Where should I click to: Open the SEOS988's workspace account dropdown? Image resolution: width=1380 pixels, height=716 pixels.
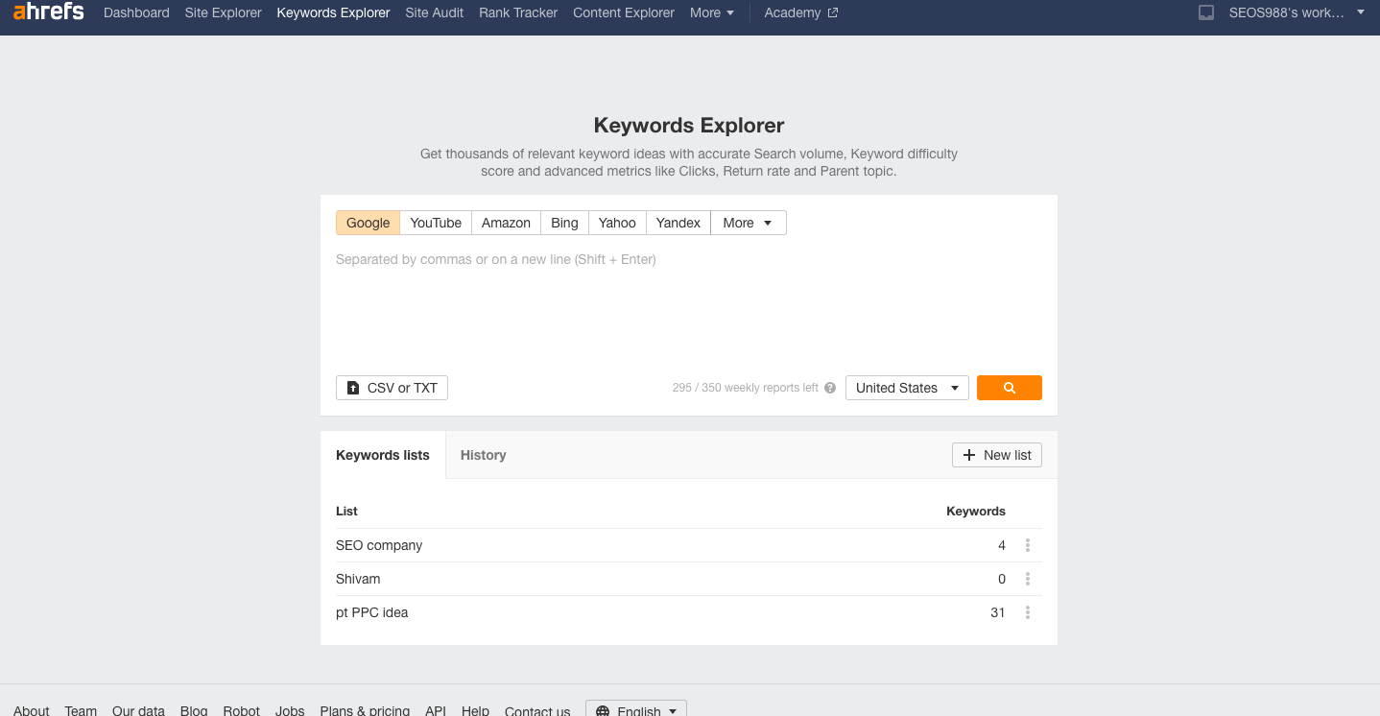[x=1297, y=12]
